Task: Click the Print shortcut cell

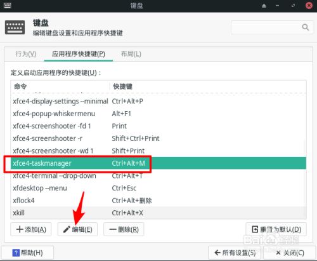Action: click(x=119, y=126)
